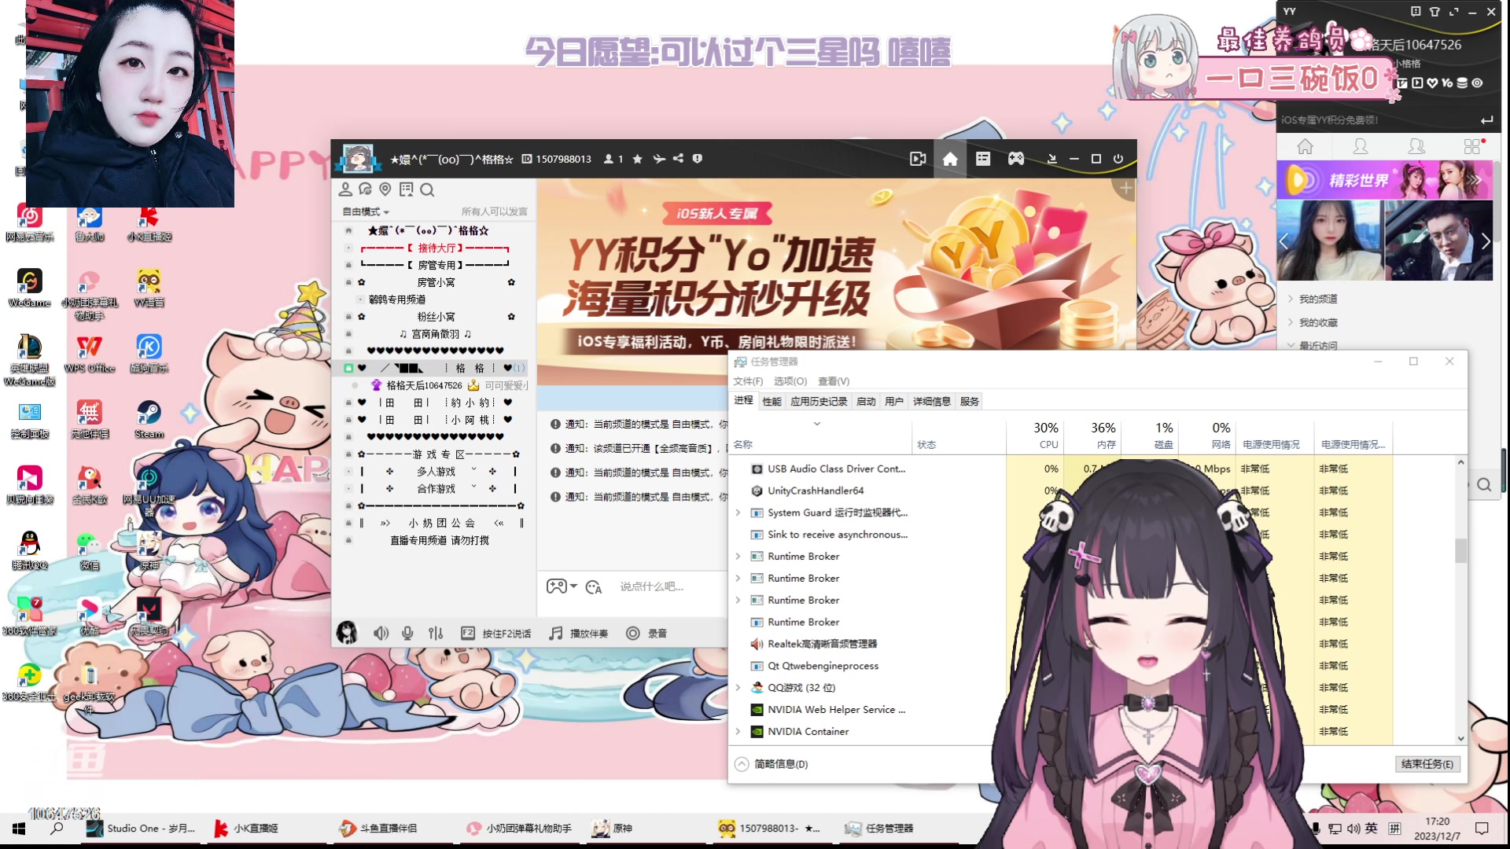This screenshot has height=849, width=1510.
Task: Click the report exclamation icon in channel header
Action: coord(697,159)
